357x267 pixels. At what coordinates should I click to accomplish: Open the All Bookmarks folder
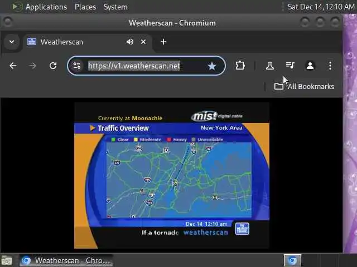click(x=304, y=86)
